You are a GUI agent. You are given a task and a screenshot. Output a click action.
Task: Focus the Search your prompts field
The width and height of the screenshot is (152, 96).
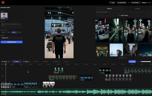123,12
